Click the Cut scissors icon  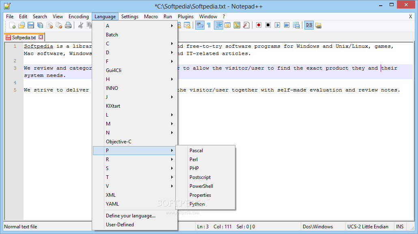click(x=80, y=25)
